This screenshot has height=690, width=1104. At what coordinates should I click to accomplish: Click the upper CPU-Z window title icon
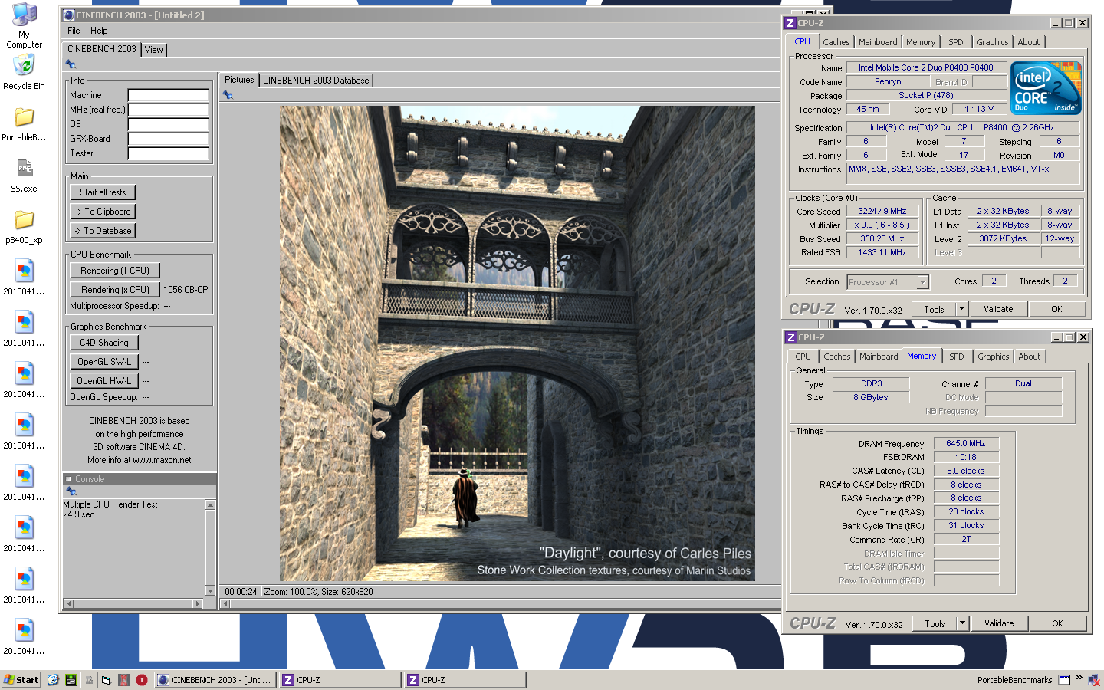pos(790,23)
